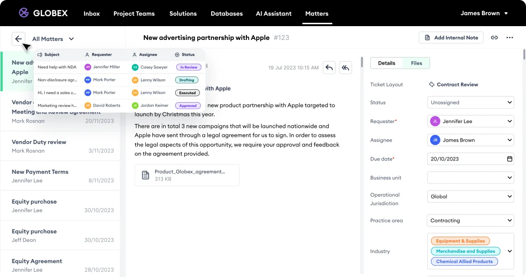This screenshot has height=277, width=526.
Task: Open AI Assistant in top navigation
Action: 274,13
